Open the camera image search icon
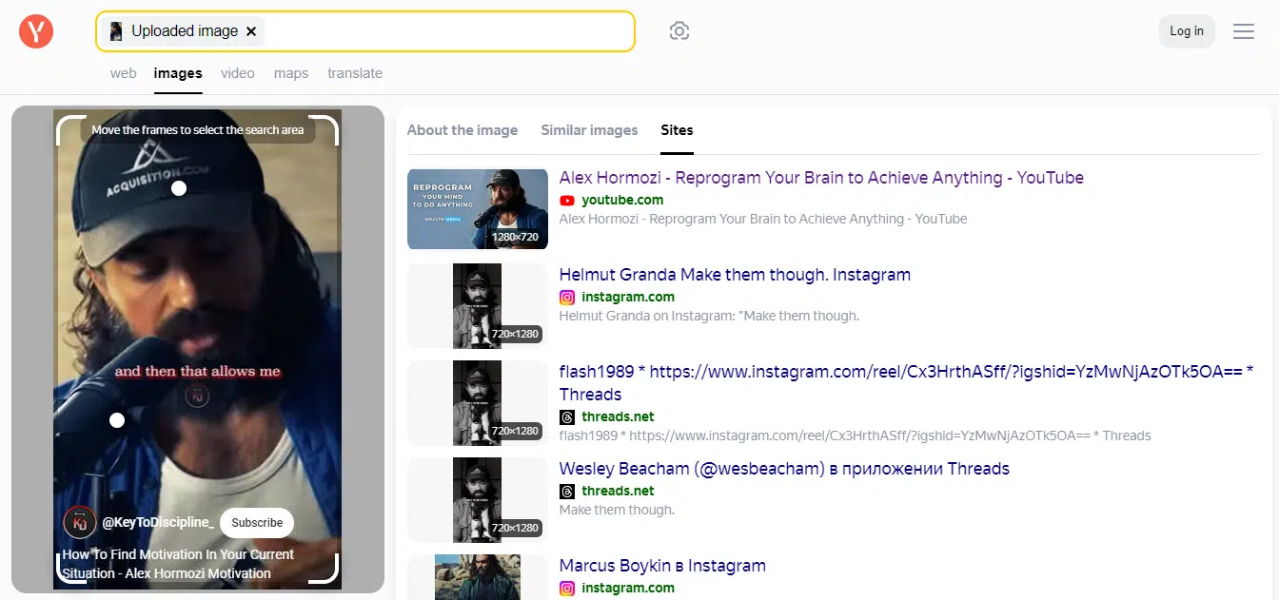Image resolution: width=1279 pixels, height=600 pixels. 679,31
